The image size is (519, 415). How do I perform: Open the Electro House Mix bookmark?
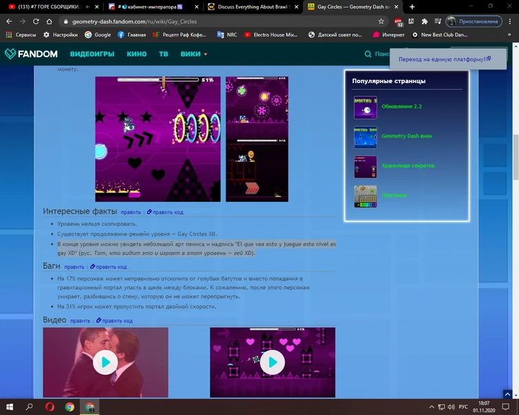pyautogui.click(x=271, y=35)
